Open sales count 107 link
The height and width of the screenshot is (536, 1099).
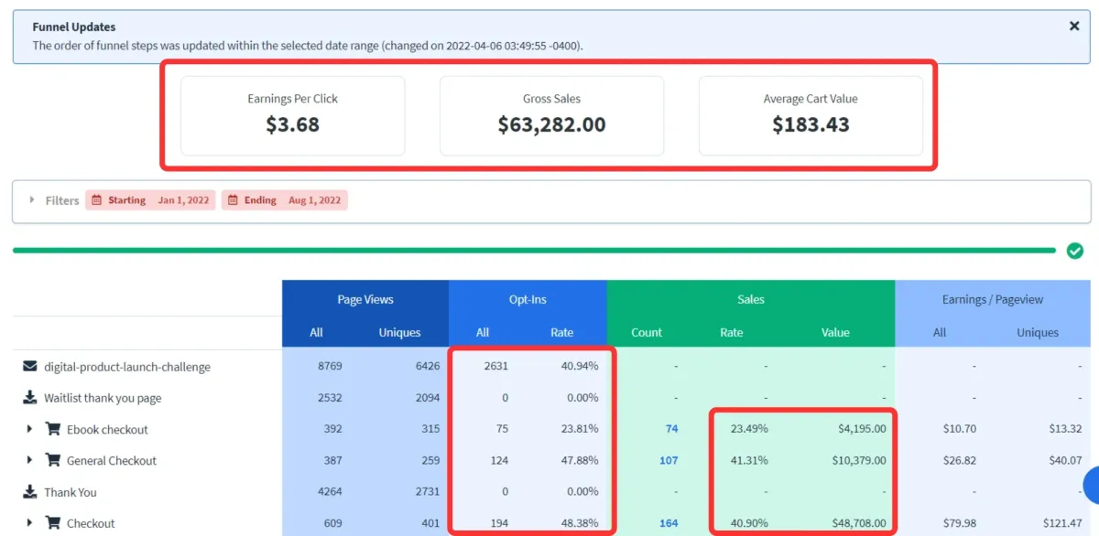pyautogui.click(x=669, y=460)
